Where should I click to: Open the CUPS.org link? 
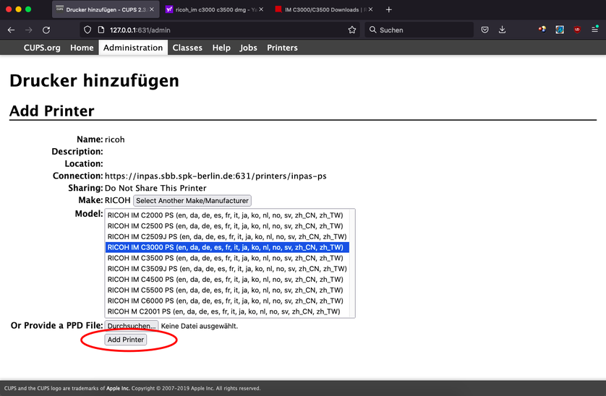point(42,48)
